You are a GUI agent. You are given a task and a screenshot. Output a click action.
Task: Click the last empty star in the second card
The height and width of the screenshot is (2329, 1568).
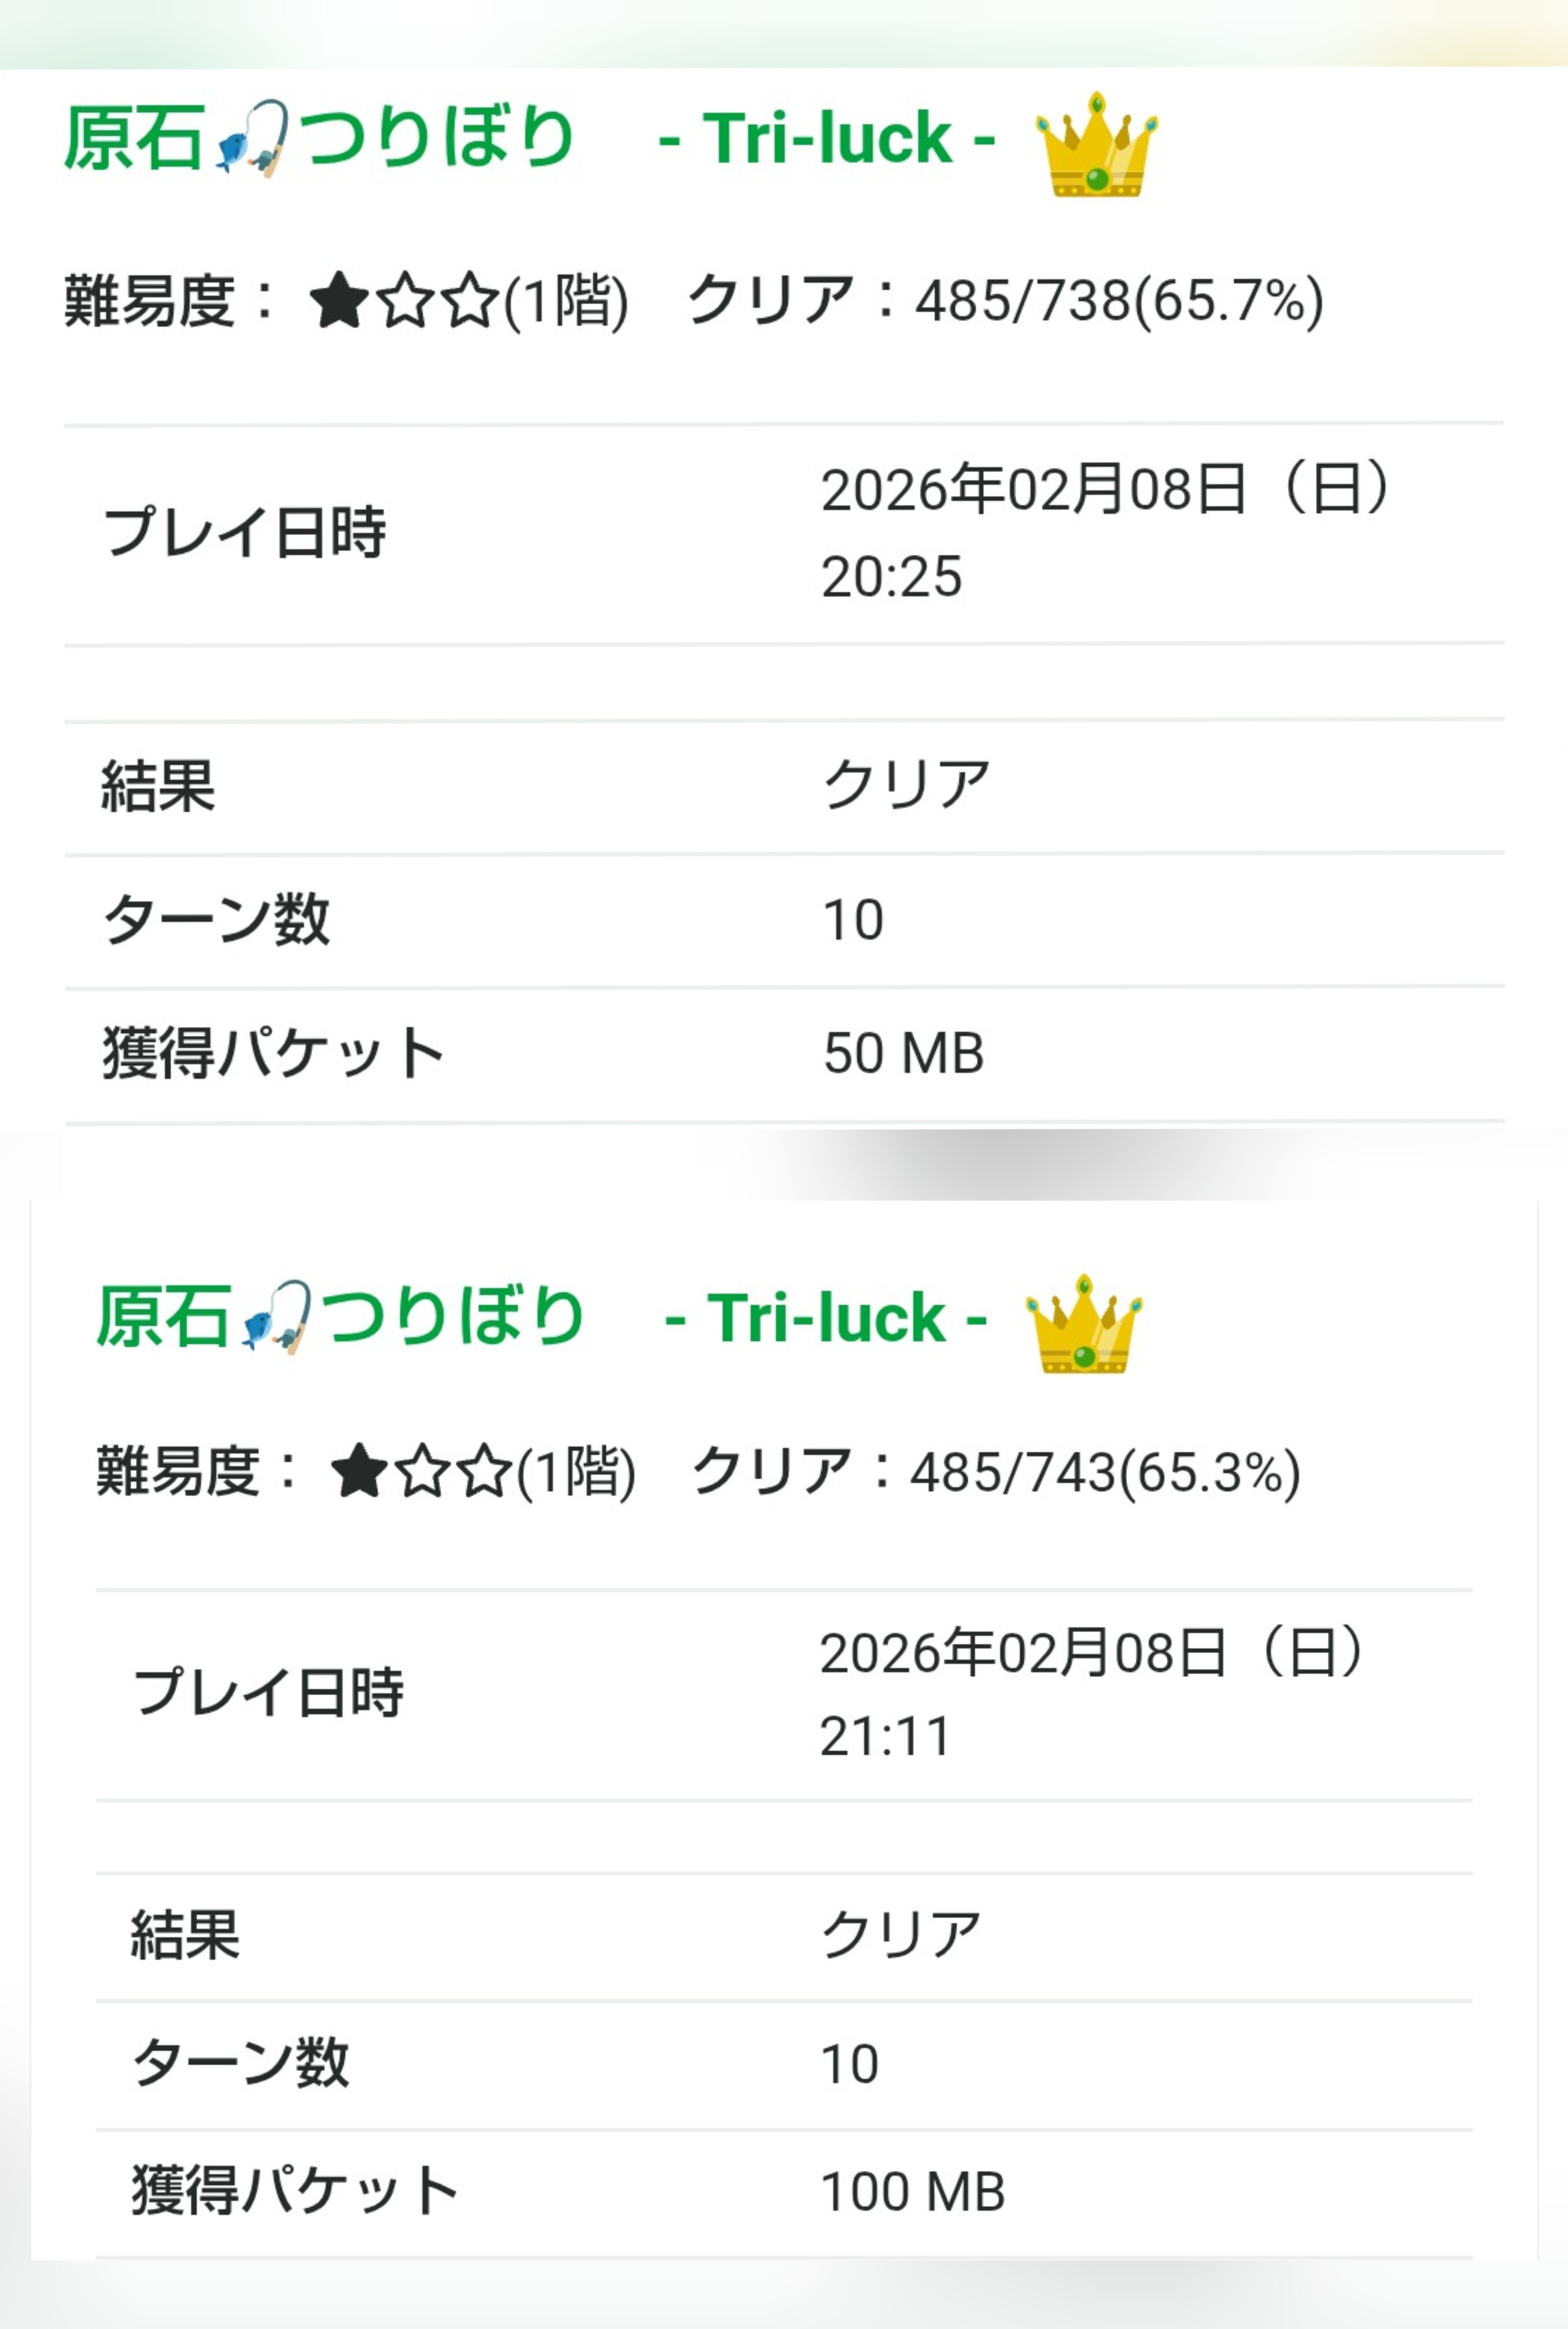tap(486, 1473)
